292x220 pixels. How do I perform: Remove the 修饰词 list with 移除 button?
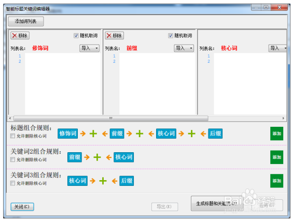(20, 36)
